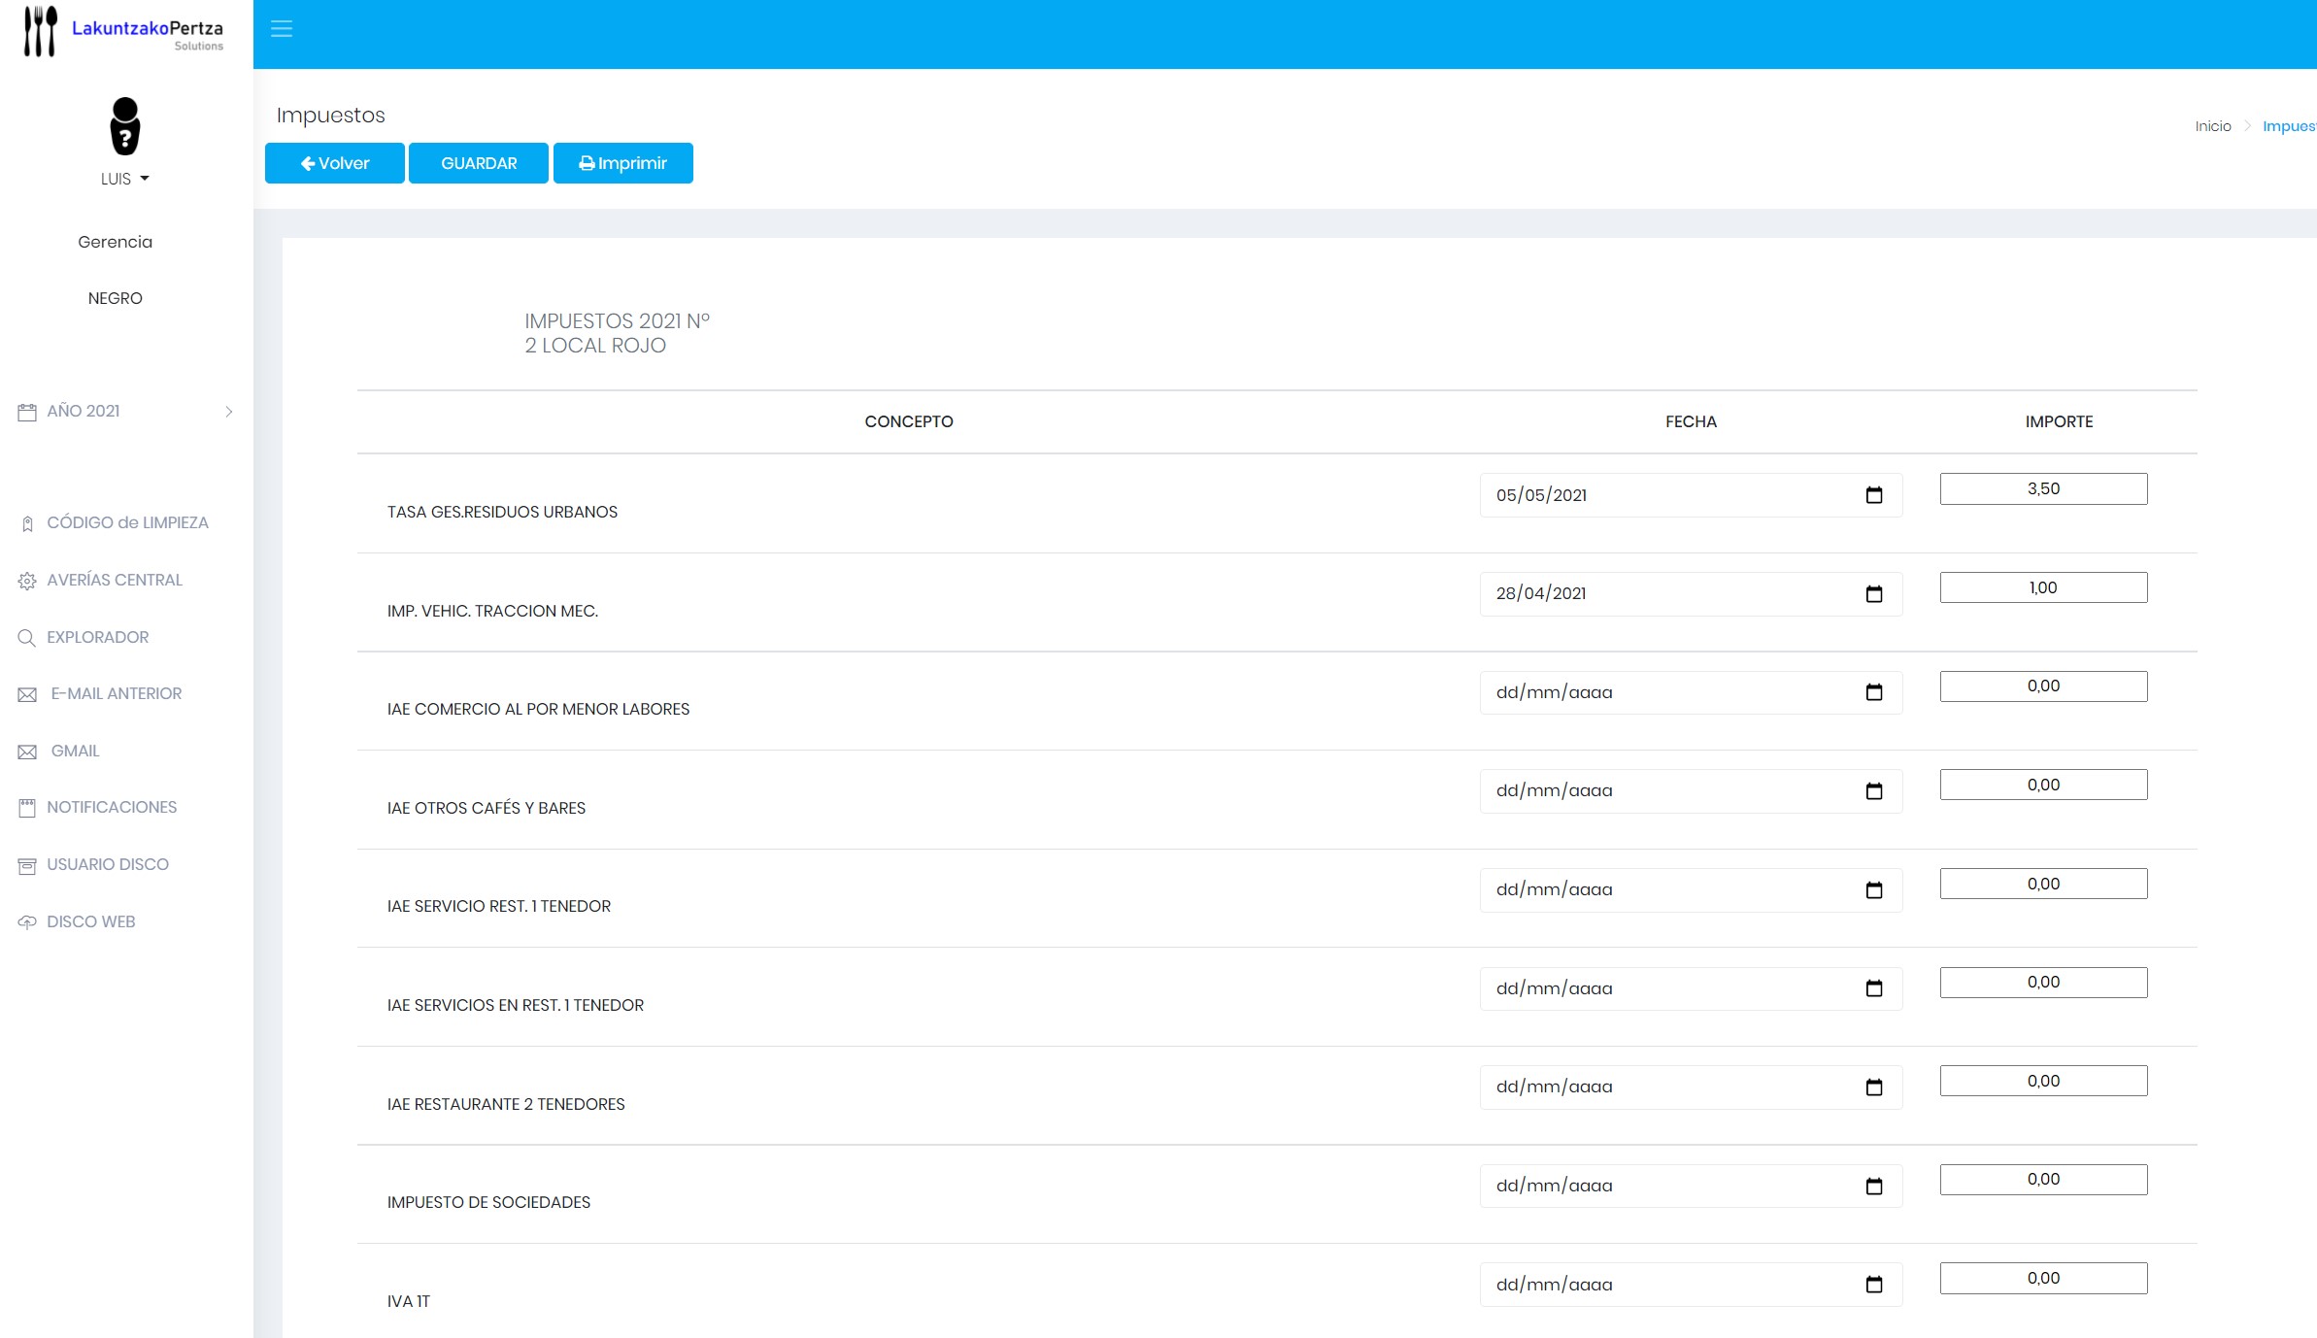Open EXPLORADOR sidebar item
This screenshot has width=2317, height=1338.
click(x=98, y=637)
